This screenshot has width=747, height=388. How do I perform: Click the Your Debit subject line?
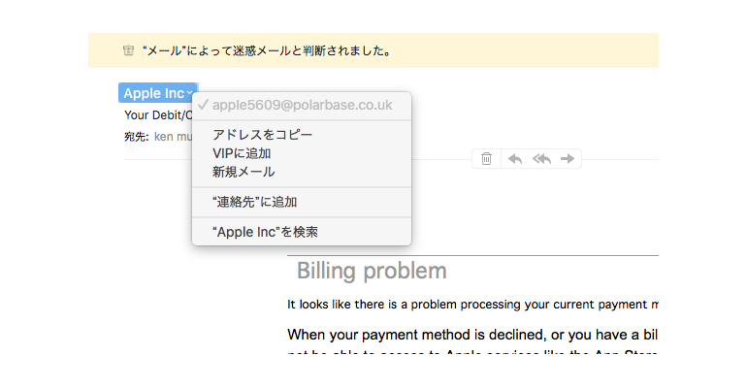coord(155,114)
